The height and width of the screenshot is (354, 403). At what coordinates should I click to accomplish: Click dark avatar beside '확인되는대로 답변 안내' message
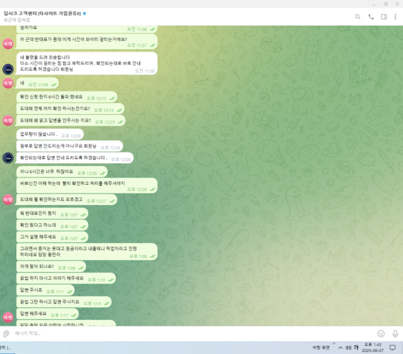pos(8,158)
